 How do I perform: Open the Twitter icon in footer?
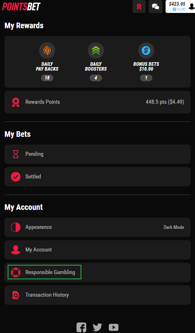97,327
